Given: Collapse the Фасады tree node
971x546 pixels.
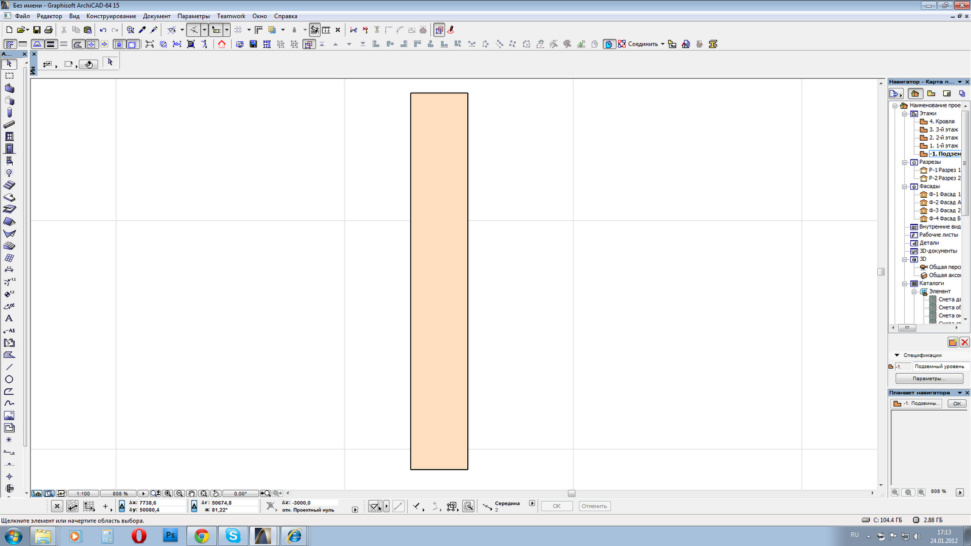Looking at the screenshot, I should coord(904,186).
